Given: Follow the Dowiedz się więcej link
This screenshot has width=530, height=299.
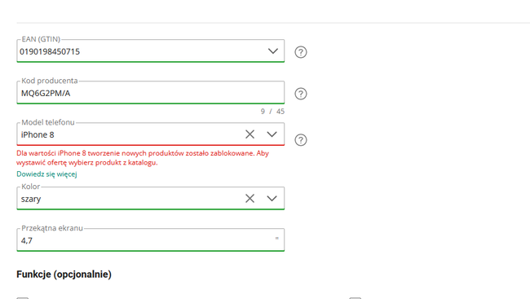Looking at the screenshot, I should (x=46, y=174).
